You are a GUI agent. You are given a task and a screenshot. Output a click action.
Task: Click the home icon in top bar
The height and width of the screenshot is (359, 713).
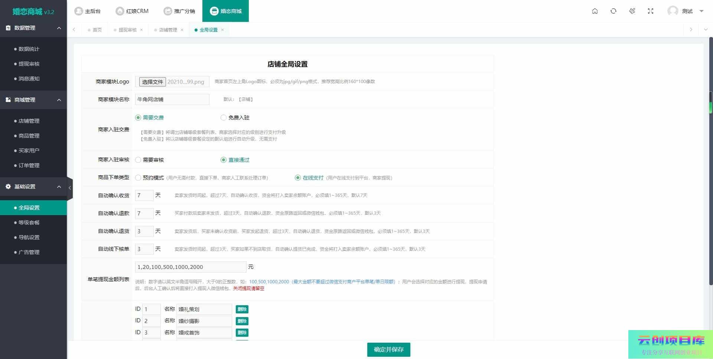click(x=595, y=11)
